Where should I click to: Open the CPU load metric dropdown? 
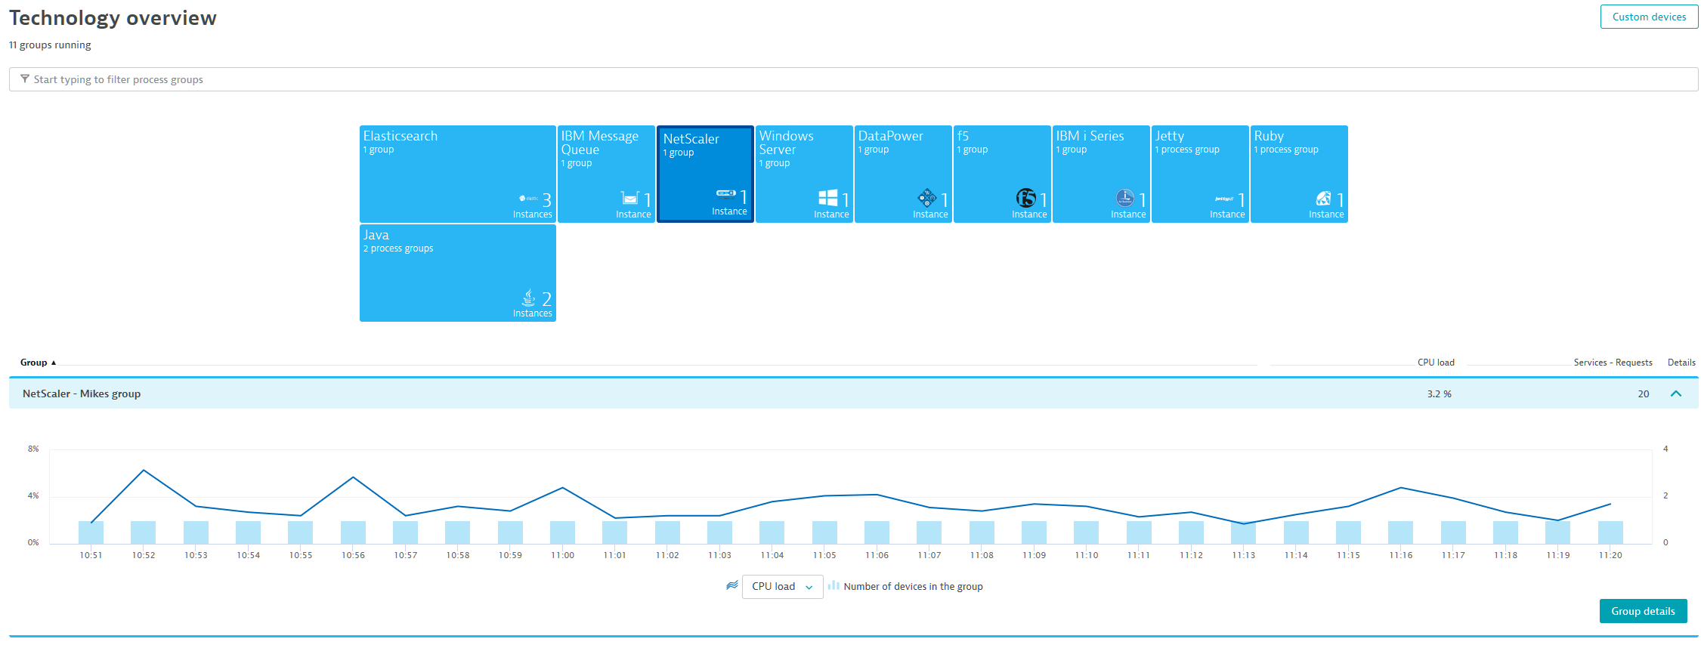pos(782,586)
